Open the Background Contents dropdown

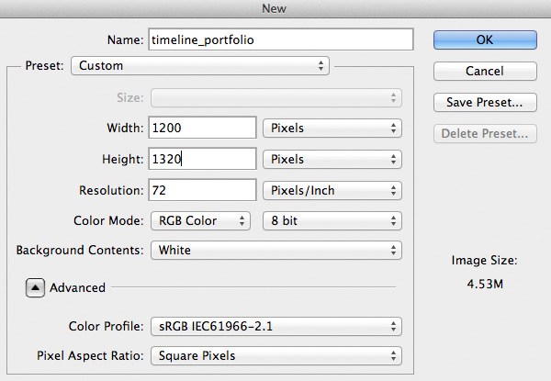(x=275, y=250)
